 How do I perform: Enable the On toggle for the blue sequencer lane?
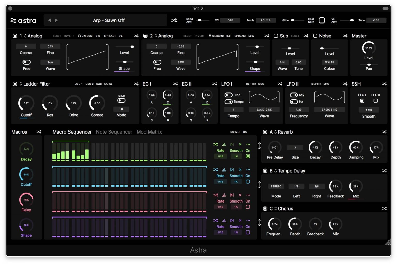[x=248, y=182]
